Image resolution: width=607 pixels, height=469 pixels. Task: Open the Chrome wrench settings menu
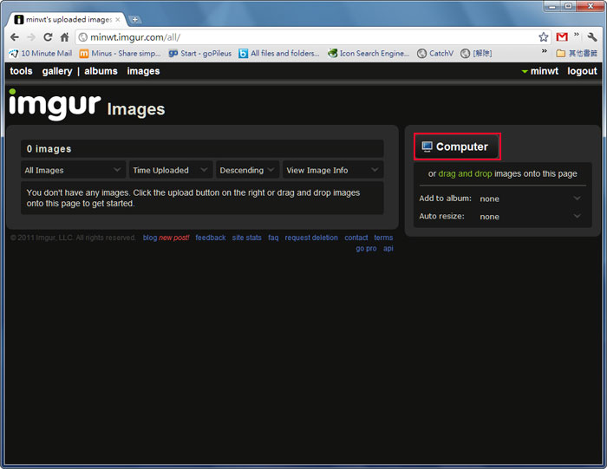(x=592, y=37)
